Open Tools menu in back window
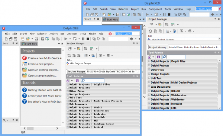Image resolution: width=223 pixels, height=136 pixels. (x=168, y=9)
